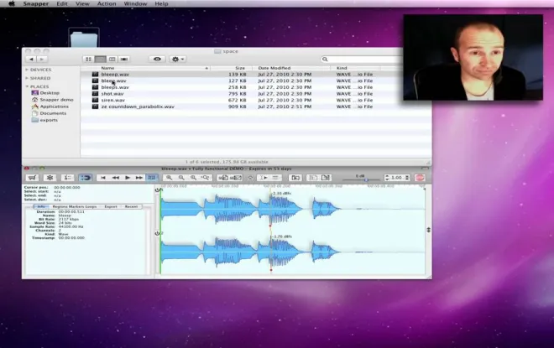
Task: Click the Finder search field
Action: [x=362, y=59]
